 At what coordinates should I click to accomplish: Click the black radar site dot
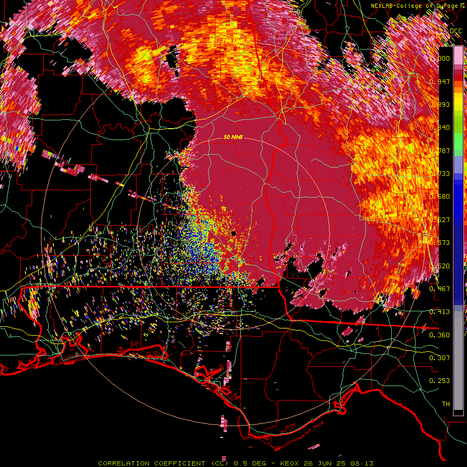[234, 233]
